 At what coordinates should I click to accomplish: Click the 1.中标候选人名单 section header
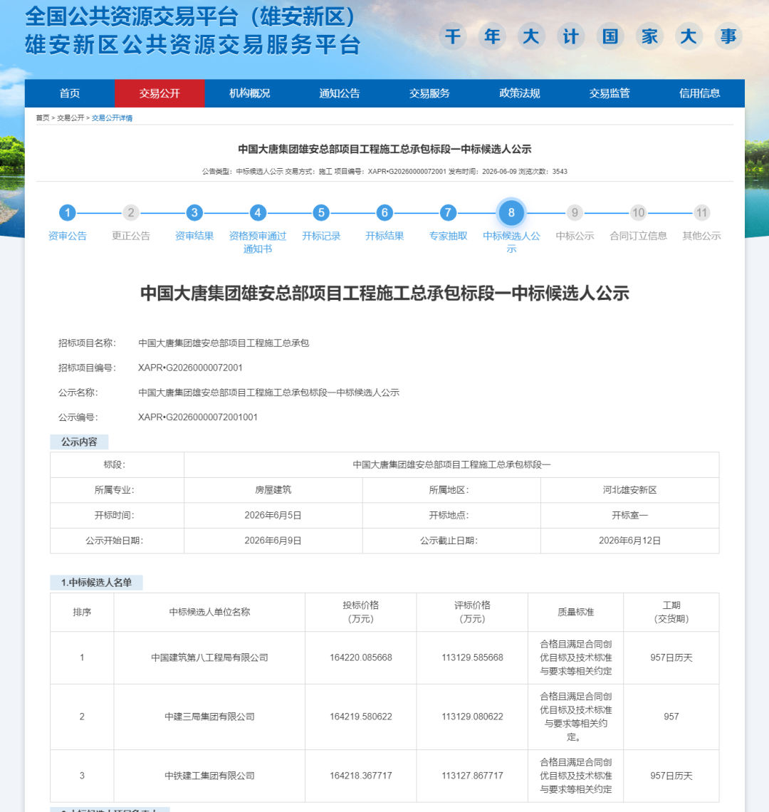(96, 583)
